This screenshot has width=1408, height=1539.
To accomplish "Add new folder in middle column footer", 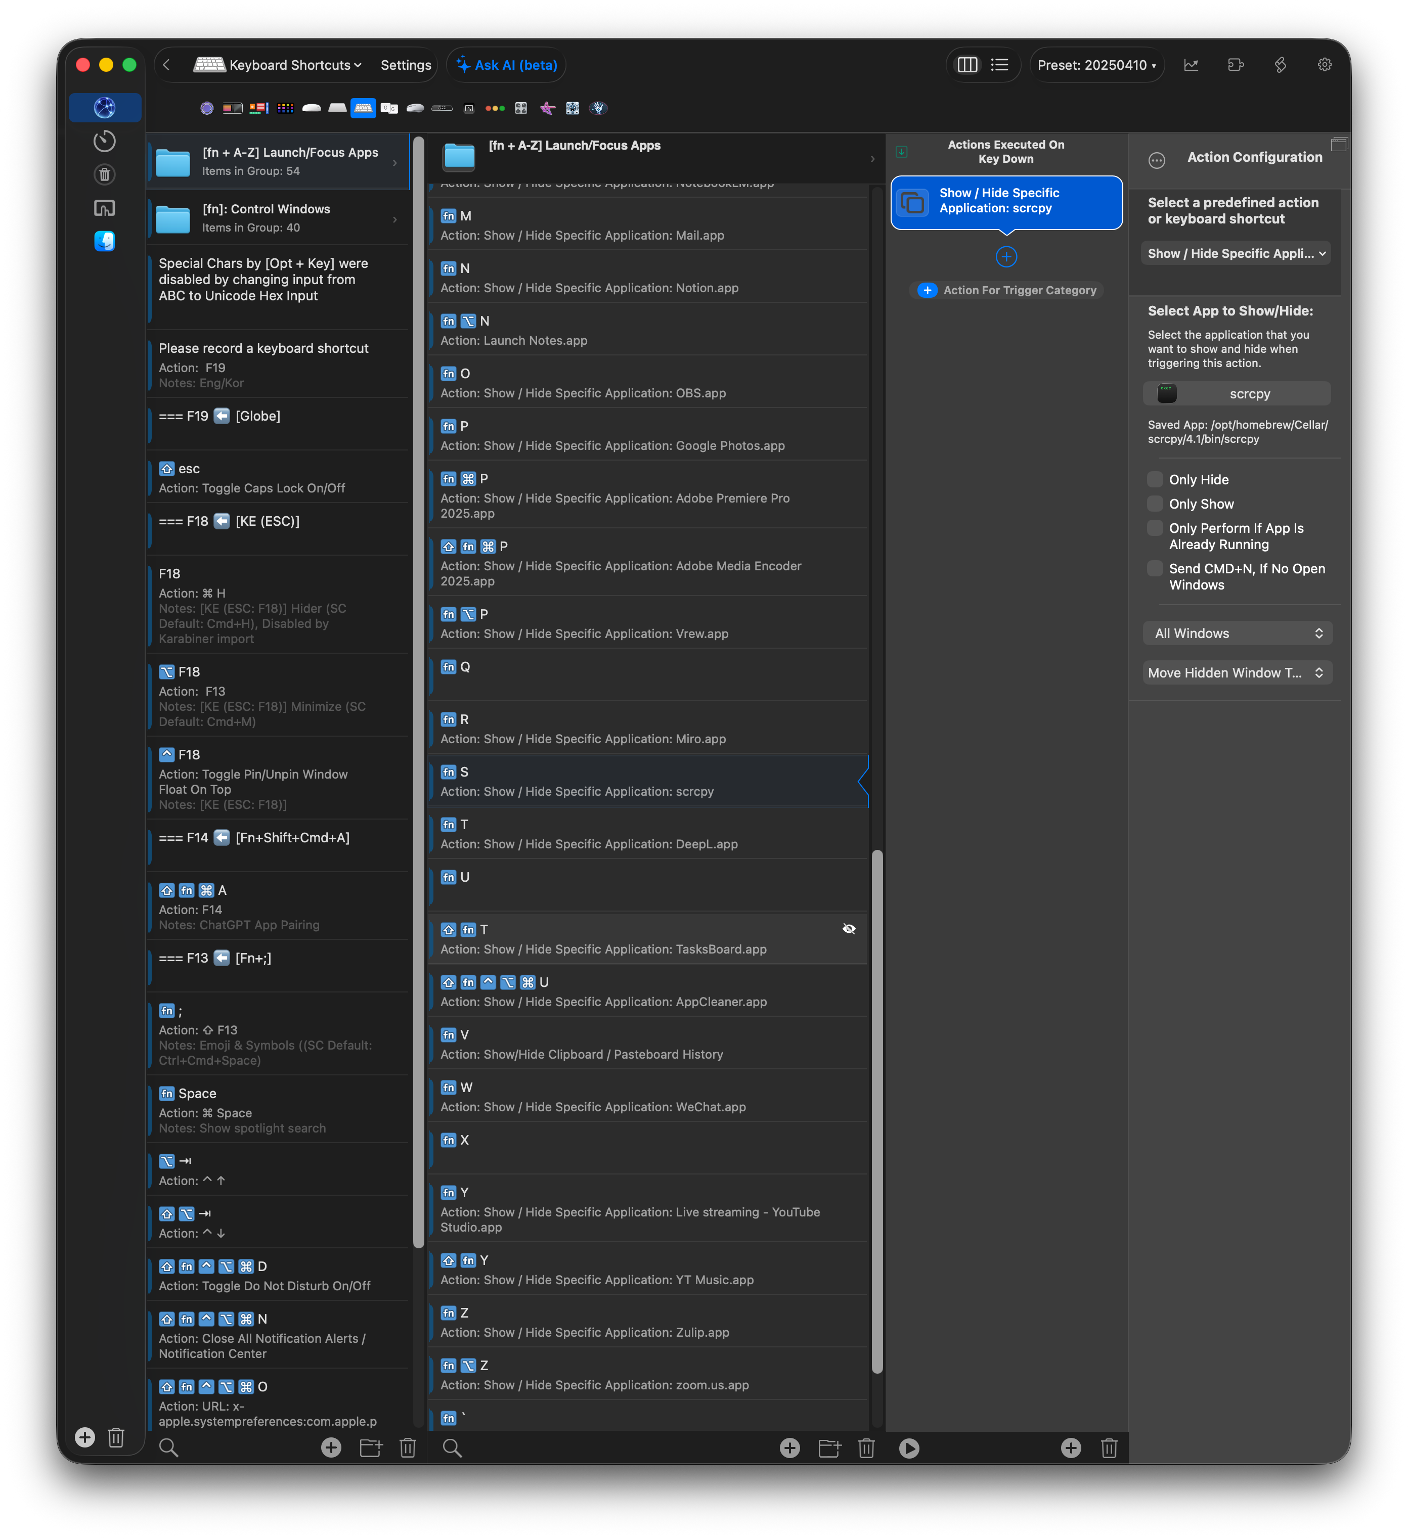I will click(x=829, y=1448).
